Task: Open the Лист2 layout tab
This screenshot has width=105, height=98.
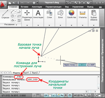Action: point(35,73)
